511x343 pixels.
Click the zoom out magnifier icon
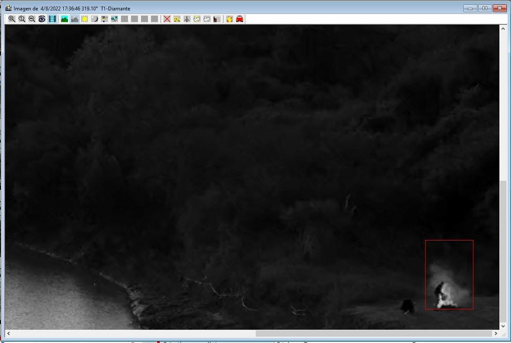[x=32, y=19]
